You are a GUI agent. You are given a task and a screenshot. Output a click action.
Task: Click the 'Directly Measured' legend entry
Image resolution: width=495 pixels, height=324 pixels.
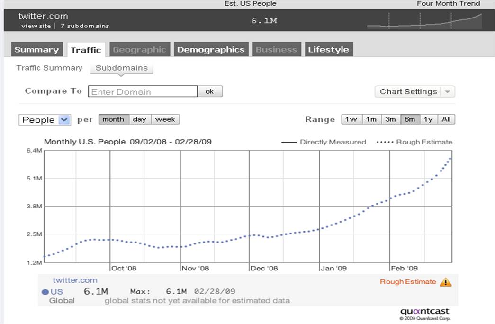coord(324,142)
